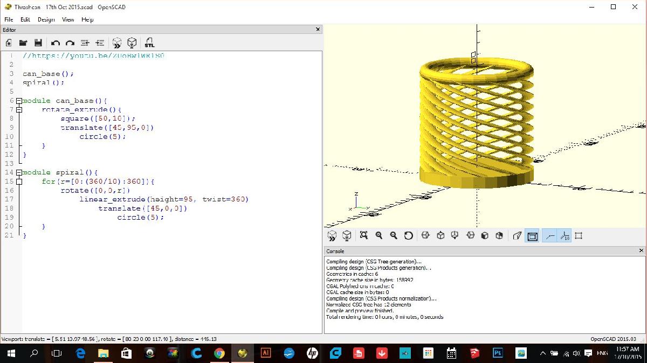Collapse the rotate_extrude block fold marker
This screenshot has height=363, width=647.
pos(19,110)
